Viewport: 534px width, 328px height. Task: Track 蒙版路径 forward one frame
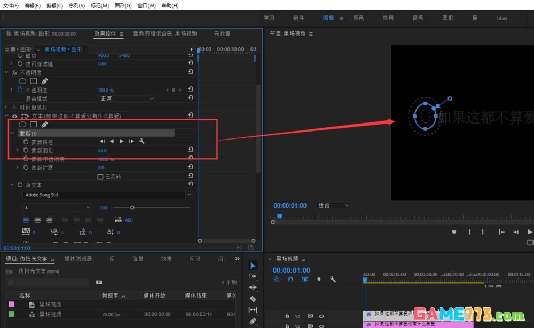tap(131, 141)
